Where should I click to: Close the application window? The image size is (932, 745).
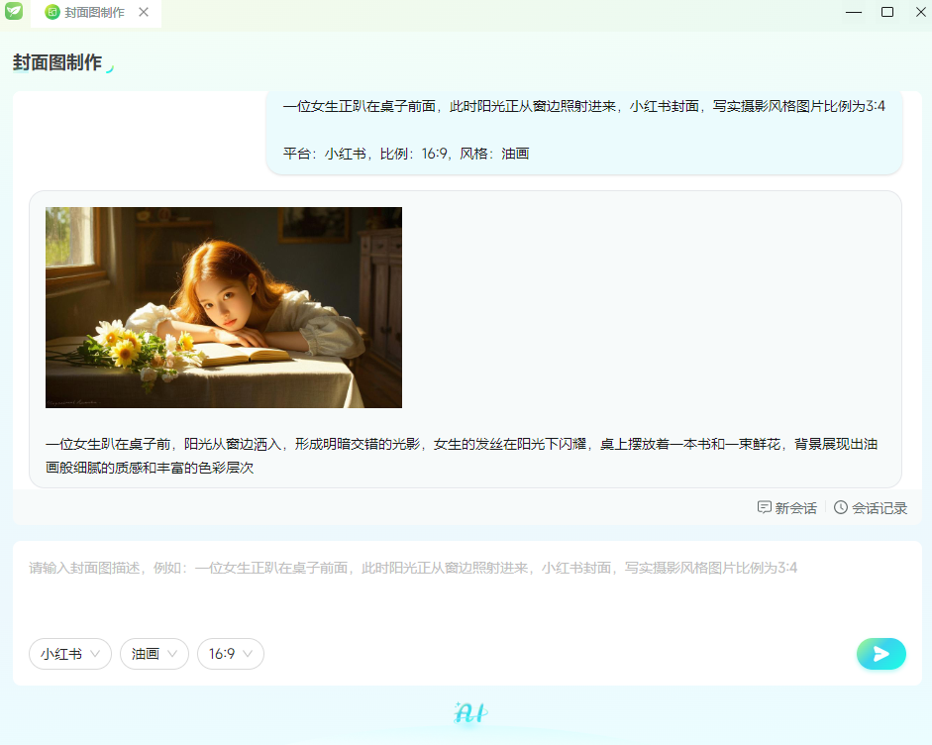click(x=921, y=12)
